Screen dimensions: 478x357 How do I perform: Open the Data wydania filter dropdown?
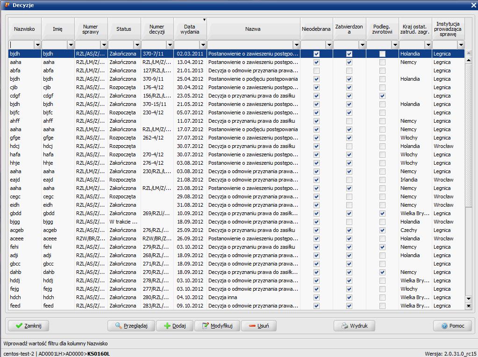[203, 44]
